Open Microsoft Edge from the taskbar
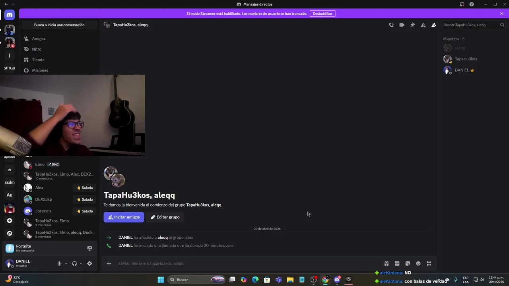The height and width of the screenshot is (286, 509). point(255,280)
